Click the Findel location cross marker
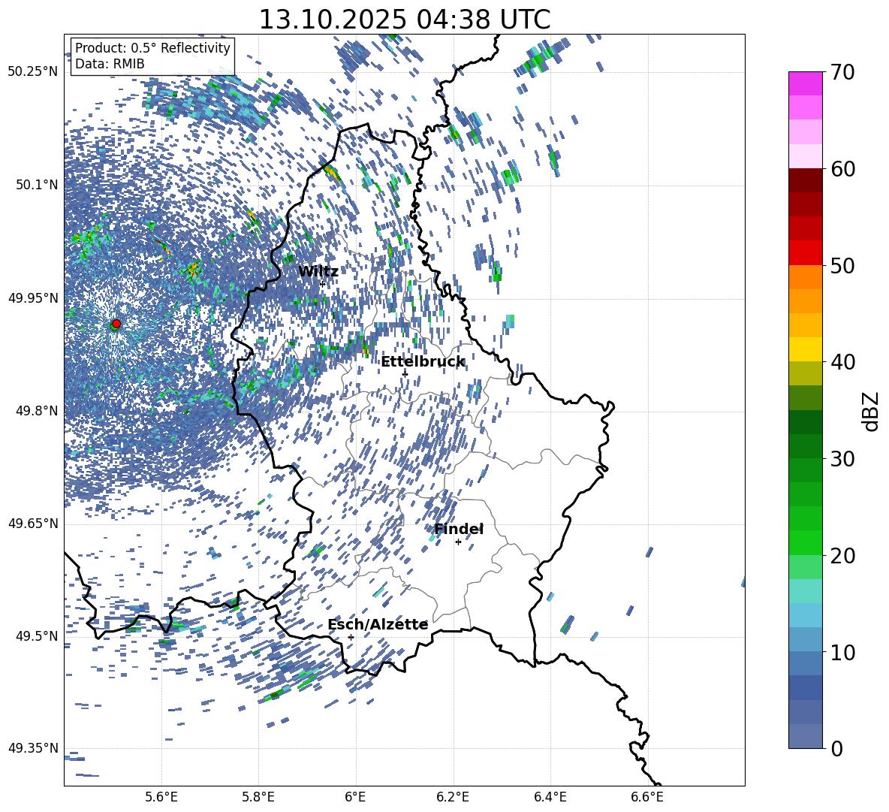 458,542
